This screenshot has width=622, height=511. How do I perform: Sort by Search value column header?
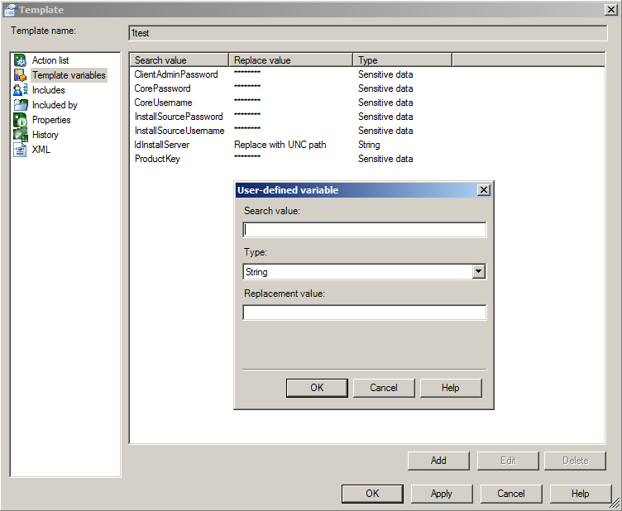click(x=179, y=60)
